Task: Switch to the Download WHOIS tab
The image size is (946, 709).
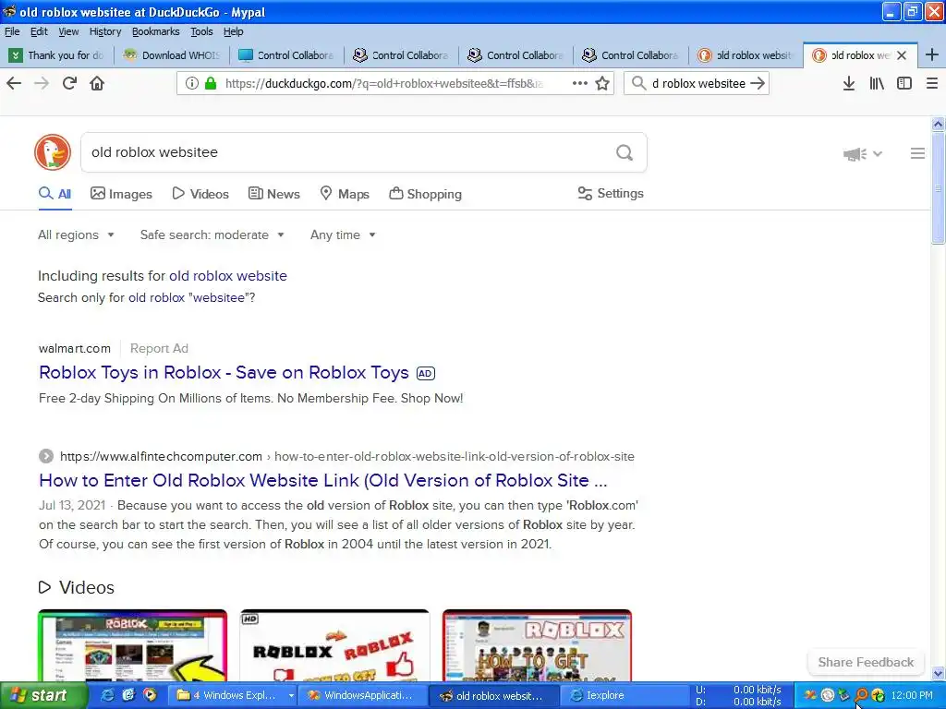Action: coord(172,55)
